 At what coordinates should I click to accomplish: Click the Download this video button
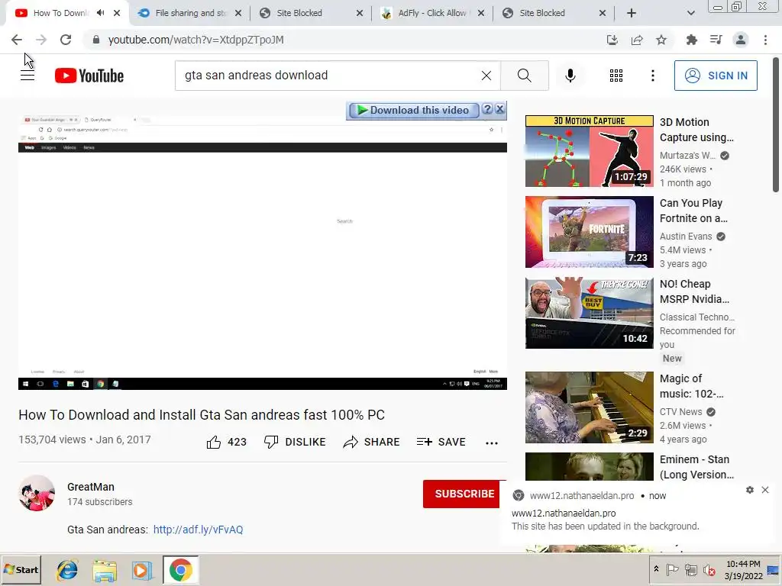coord(413,110)
